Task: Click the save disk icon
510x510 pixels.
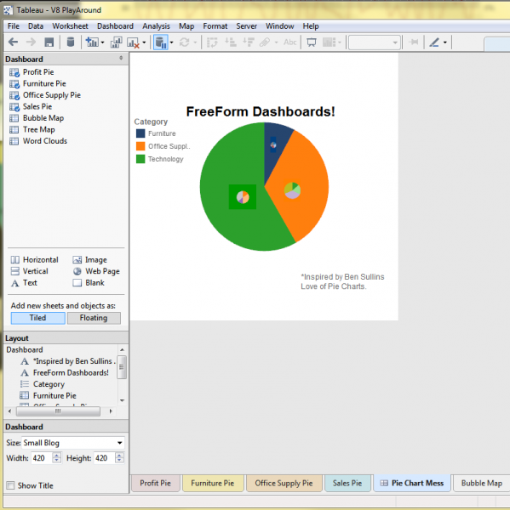Action: click(49, 42)
